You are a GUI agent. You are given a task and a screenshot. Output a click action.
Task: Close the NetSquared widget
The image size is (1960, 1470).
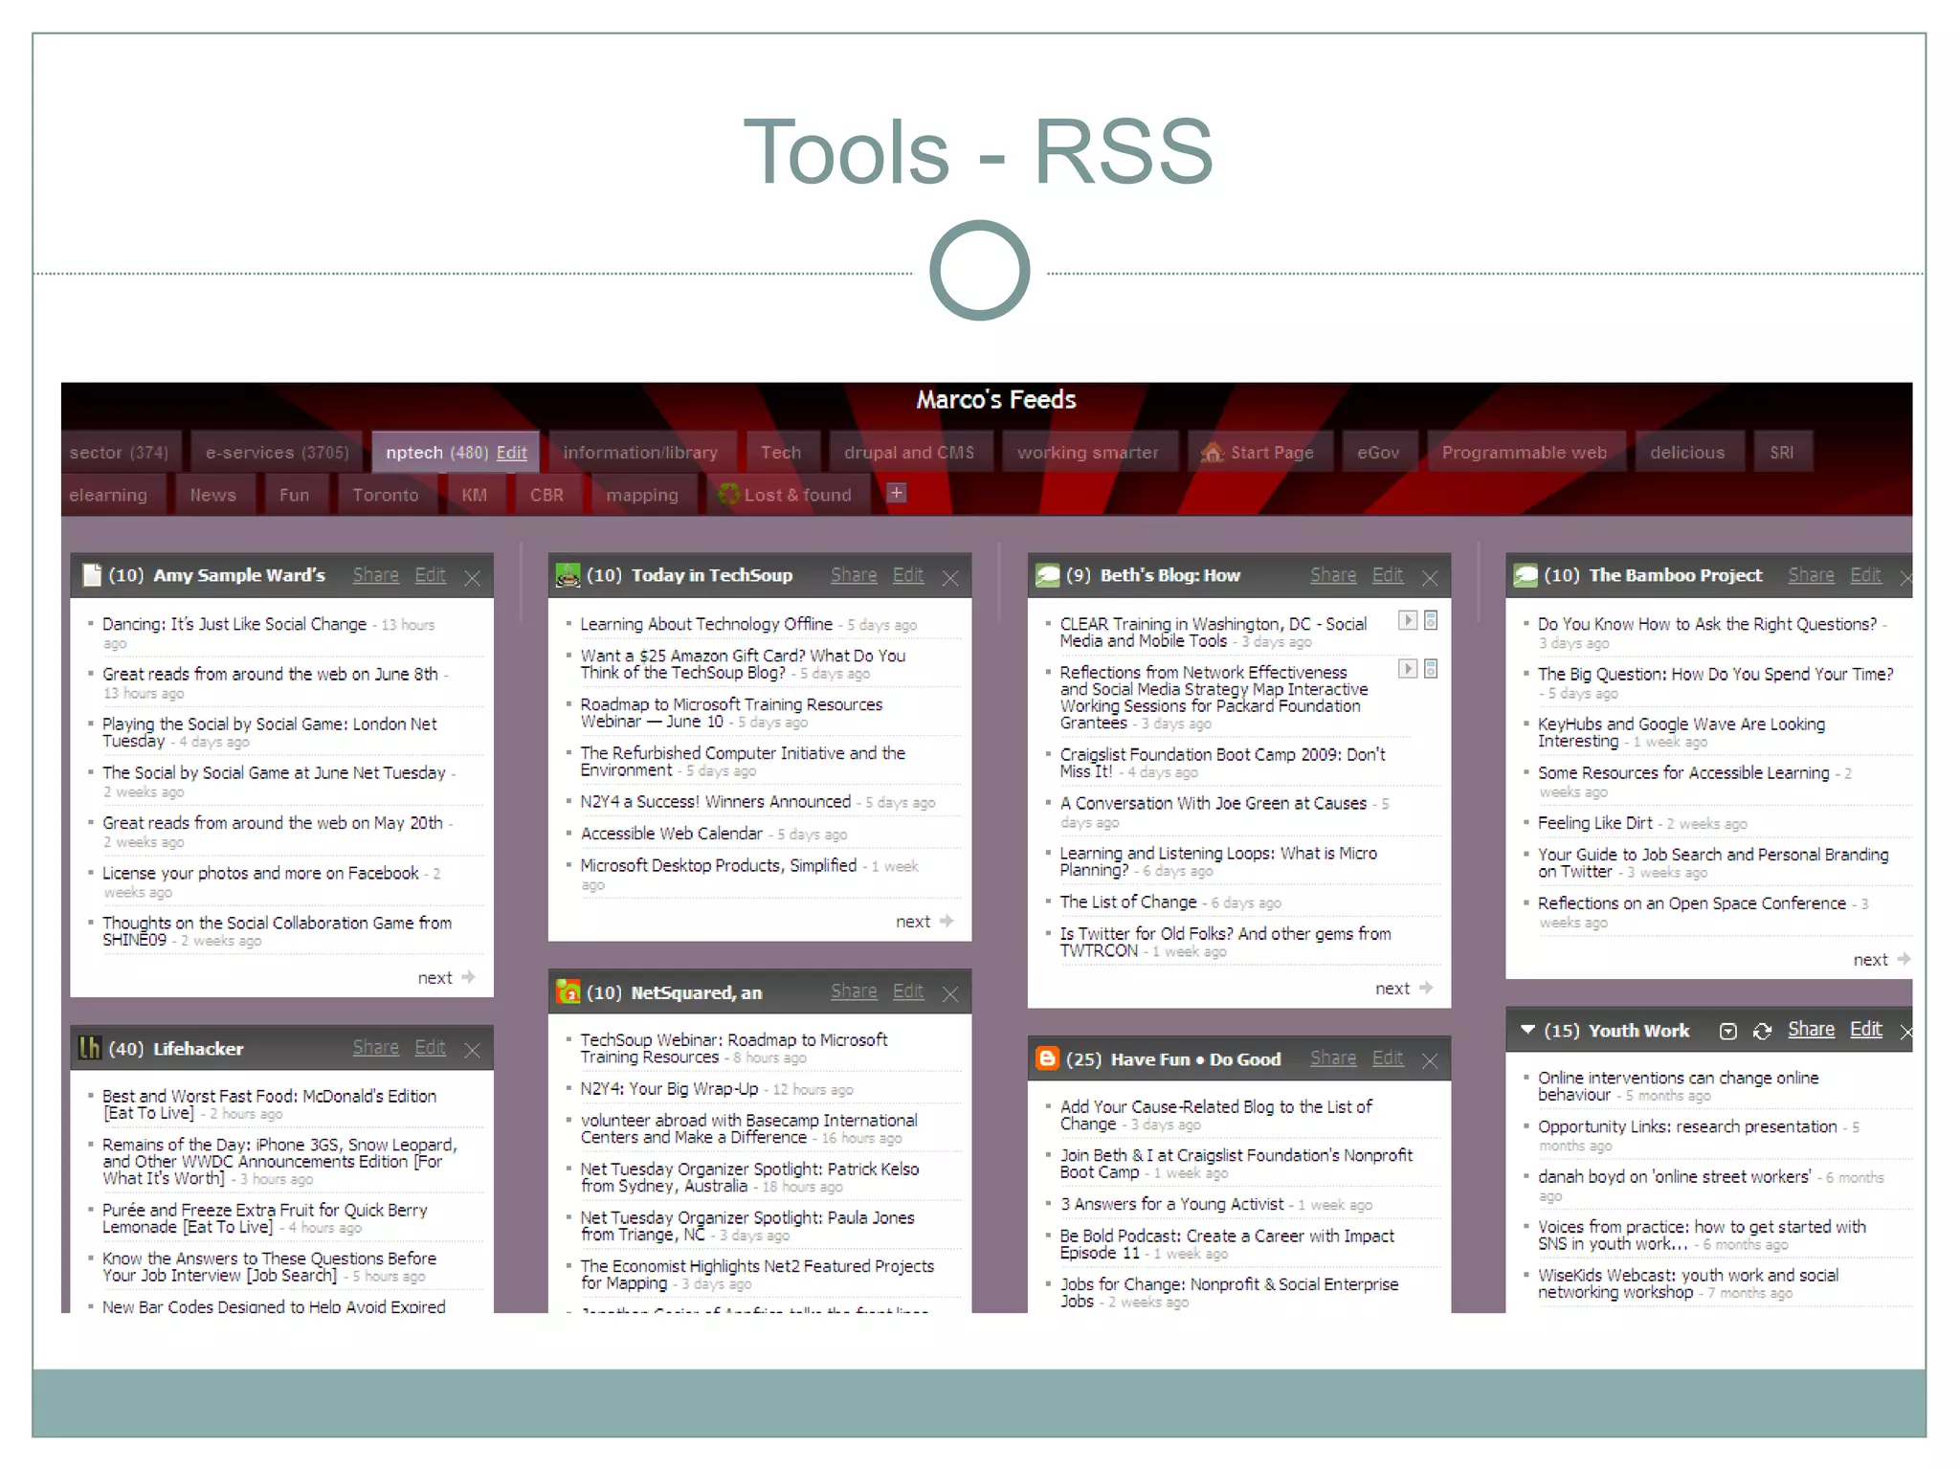pos(950,994)
